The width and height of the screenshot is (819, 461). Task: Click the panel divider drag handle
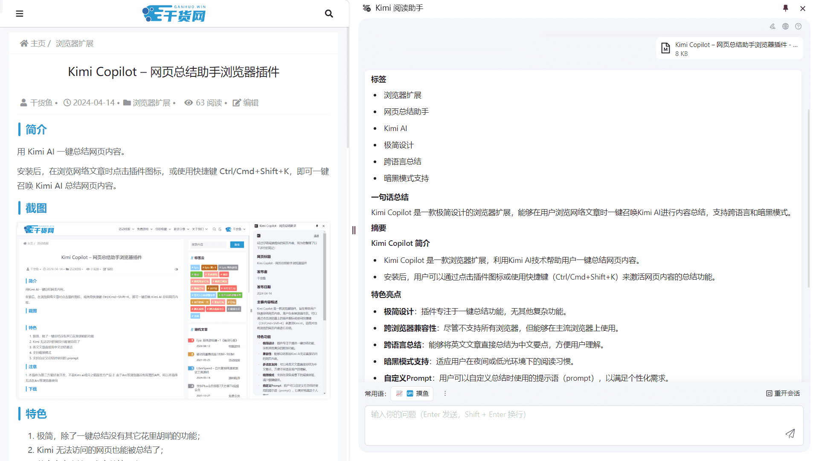point(354,230)
